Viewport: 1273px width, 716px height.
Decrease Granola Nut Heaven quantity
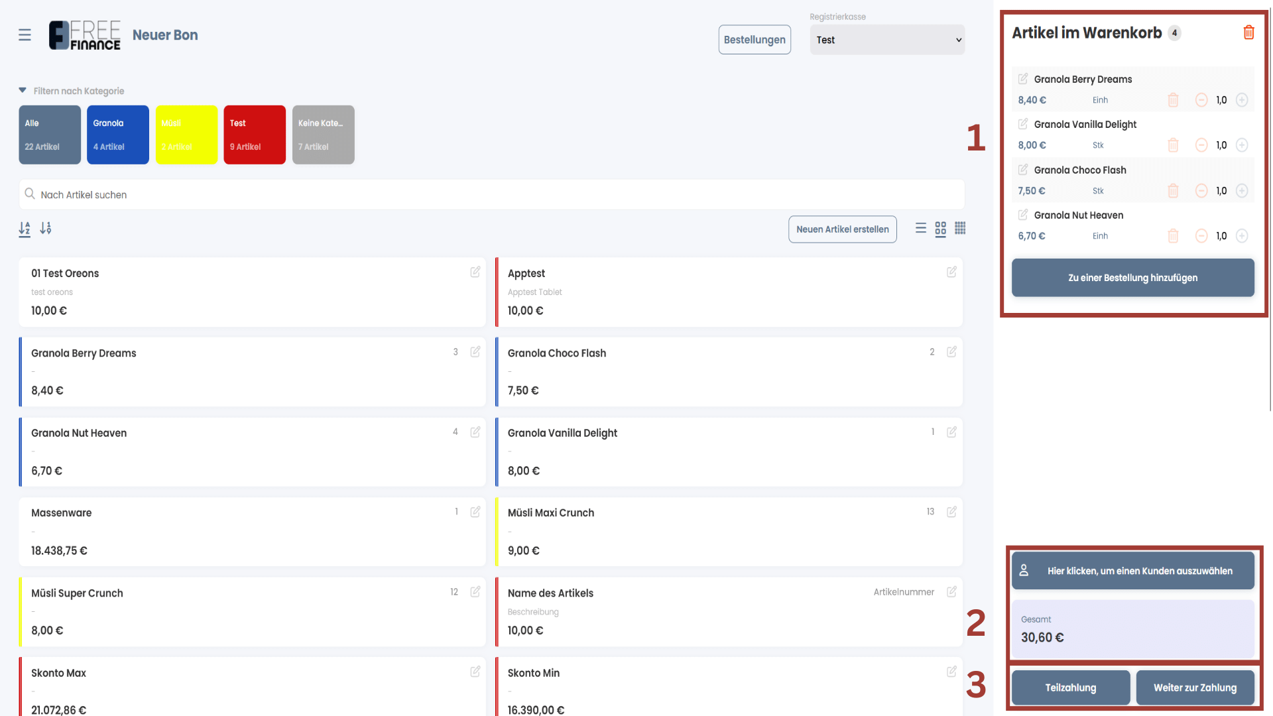pos(1201,236)
